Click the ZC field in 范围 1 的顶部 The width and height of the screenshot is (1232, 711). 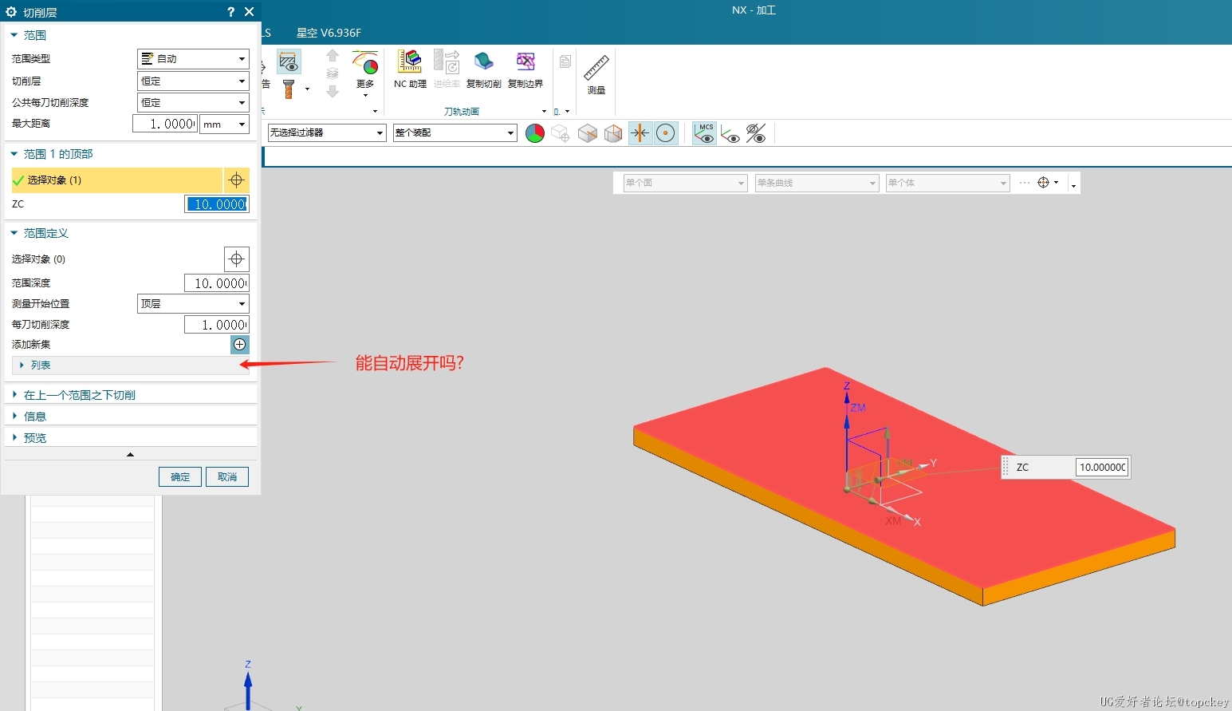coord(217,204)
